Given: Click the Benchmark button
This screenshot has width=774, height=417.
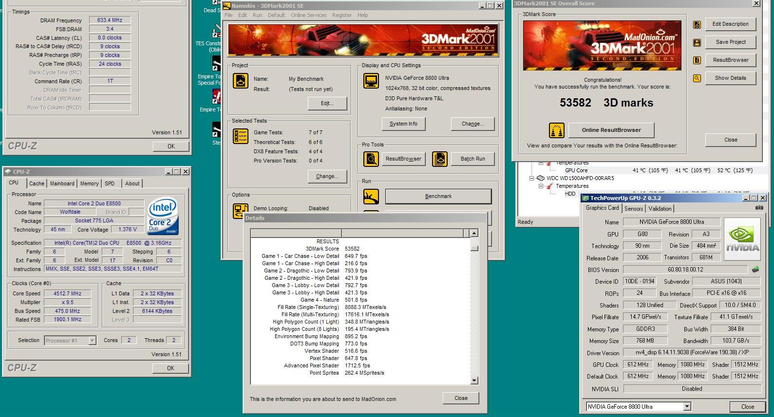Looking at the screenshot, I should point(438,196).
